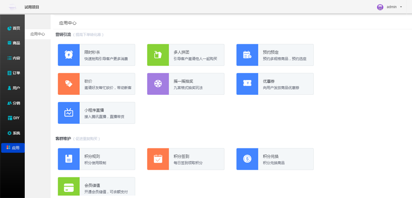Click the admin avatar icon
Viewport: 412px width, 198px height.
(x=380, y=7)
